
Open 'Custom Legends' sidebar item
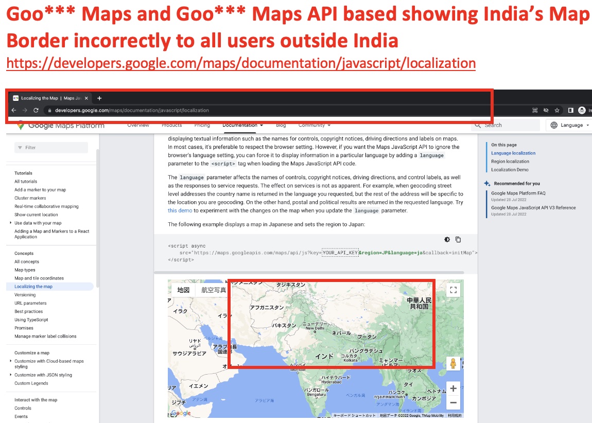(x=31, y=383)
